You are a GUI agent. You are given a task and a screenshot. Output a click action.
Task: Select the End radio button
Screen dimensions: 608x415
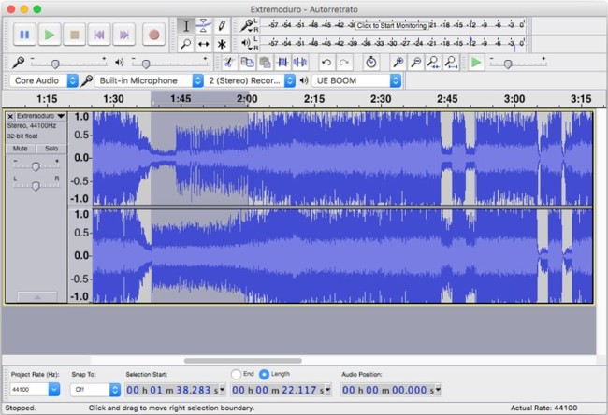236,374
